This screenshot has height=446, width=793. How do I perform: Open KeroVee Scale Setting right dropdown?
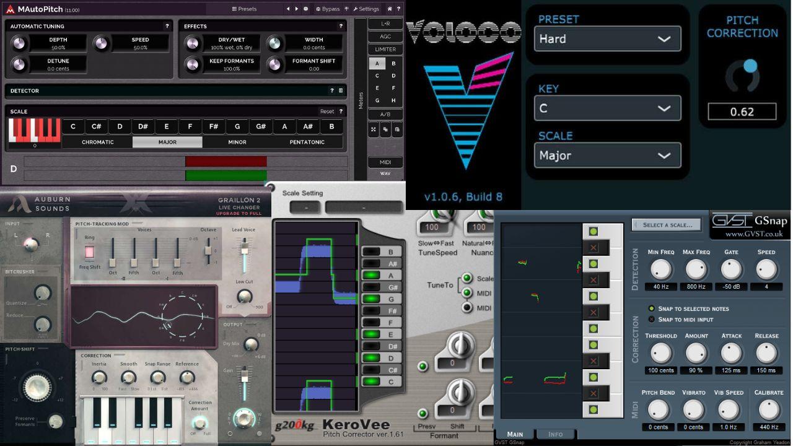(364, 208)
